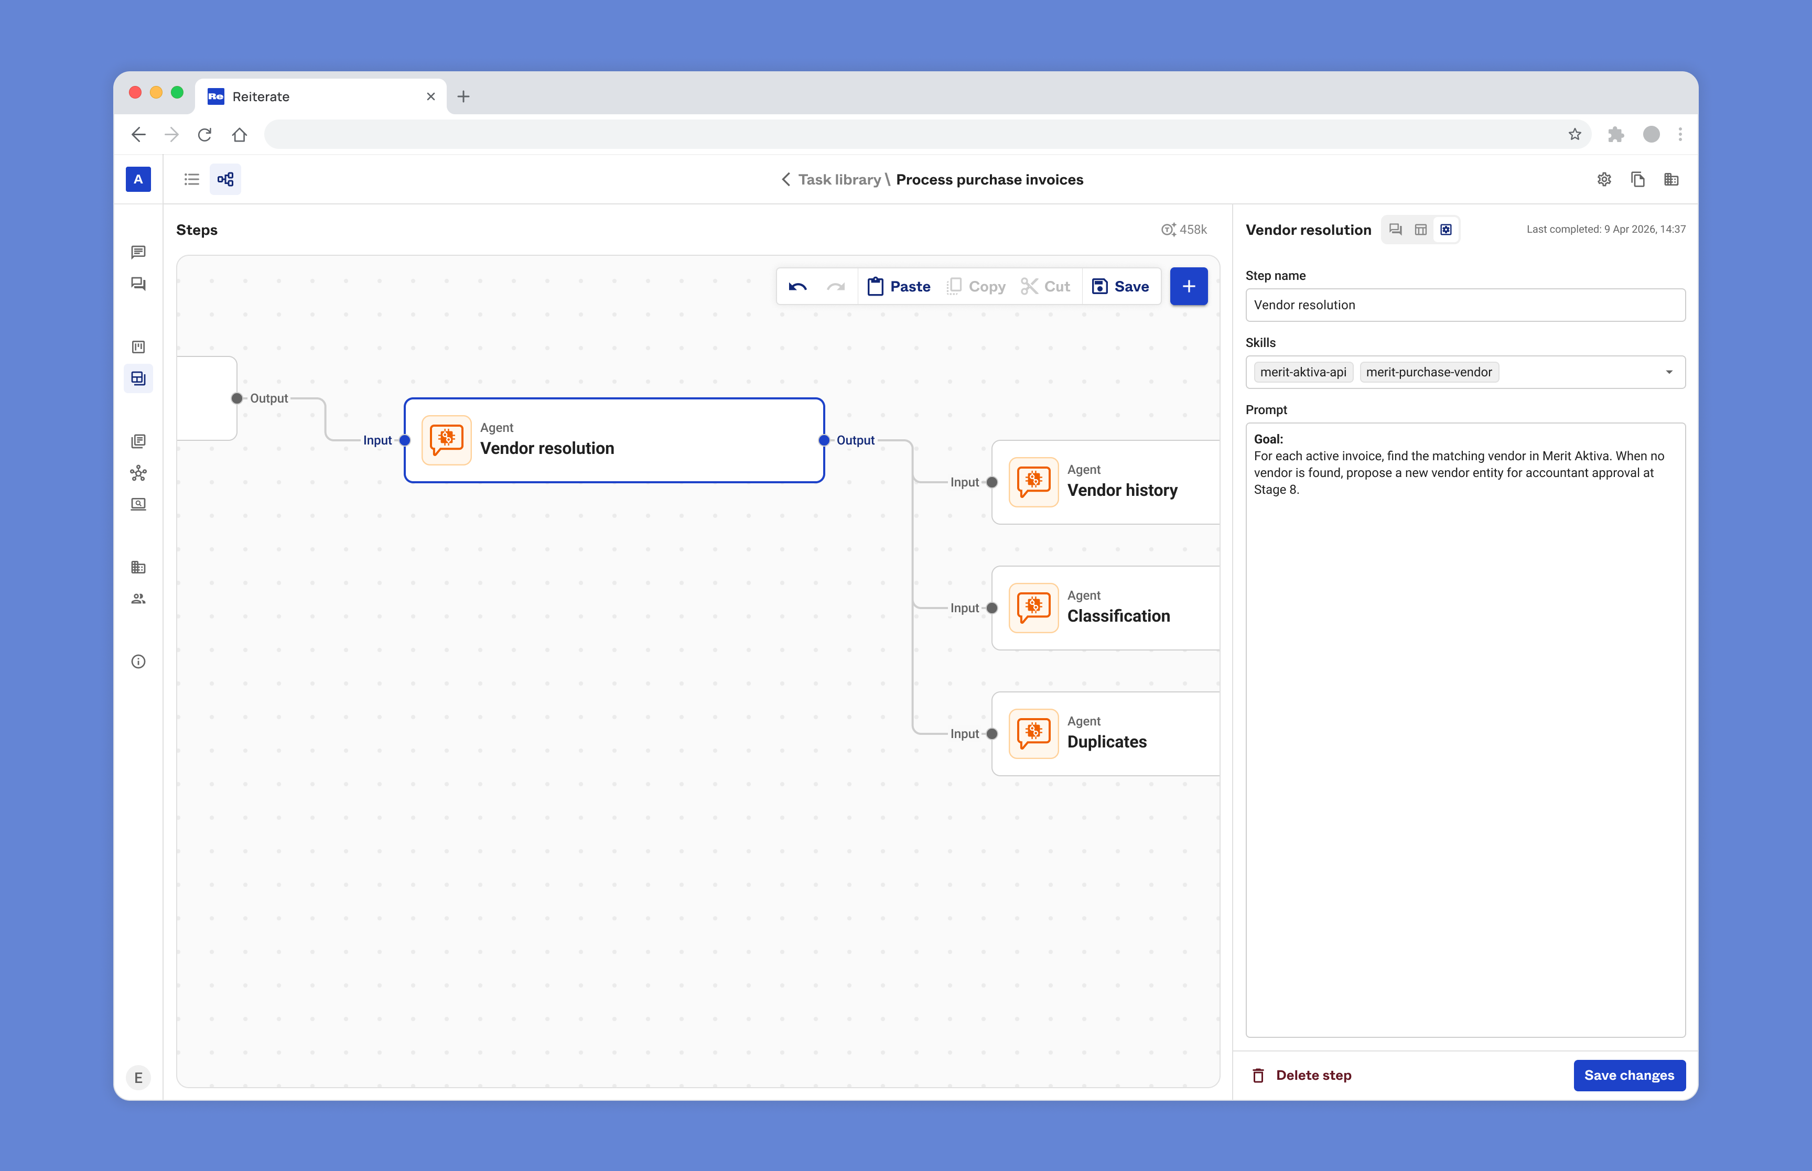The width and height of the screenshot is (1812, 1171).
Task: Click the merit-aktiva-api skill tag
Action: click(x=1303, y=373)
